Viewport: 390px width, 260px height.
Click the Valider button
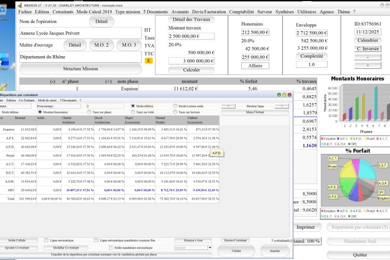click(236, 251)
